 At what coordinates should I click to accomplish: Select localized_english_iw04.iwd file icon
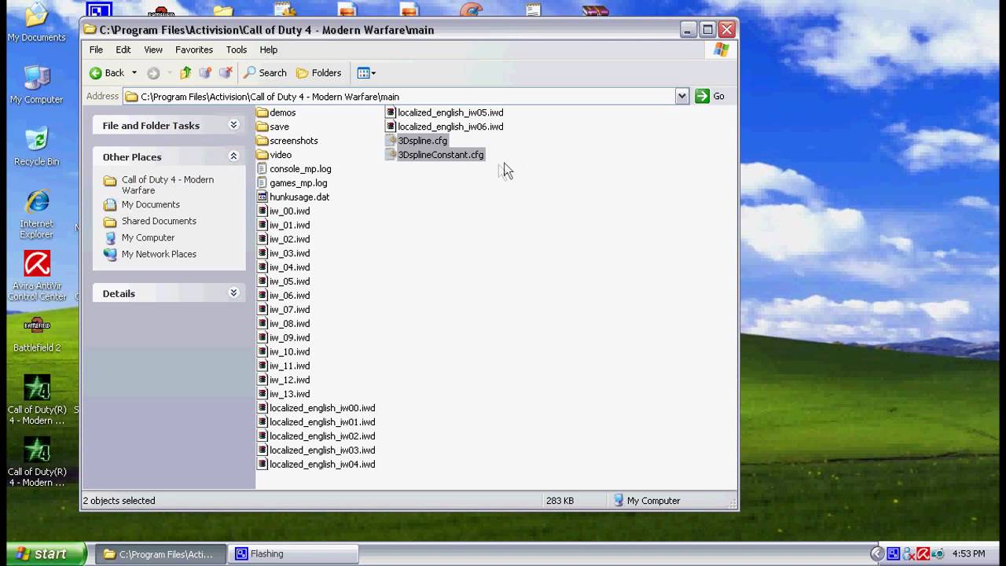[x=263, y=465]
